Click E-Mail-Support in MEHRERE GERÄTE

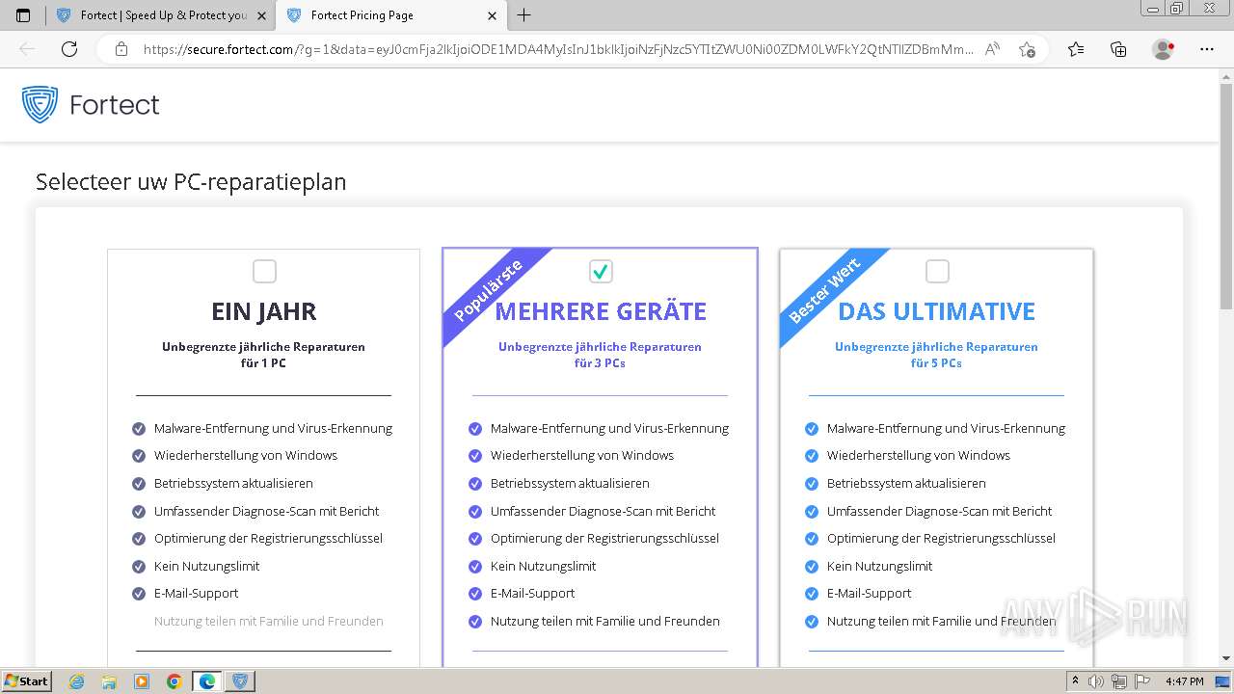pyautogui.click(x=532, y=594)
